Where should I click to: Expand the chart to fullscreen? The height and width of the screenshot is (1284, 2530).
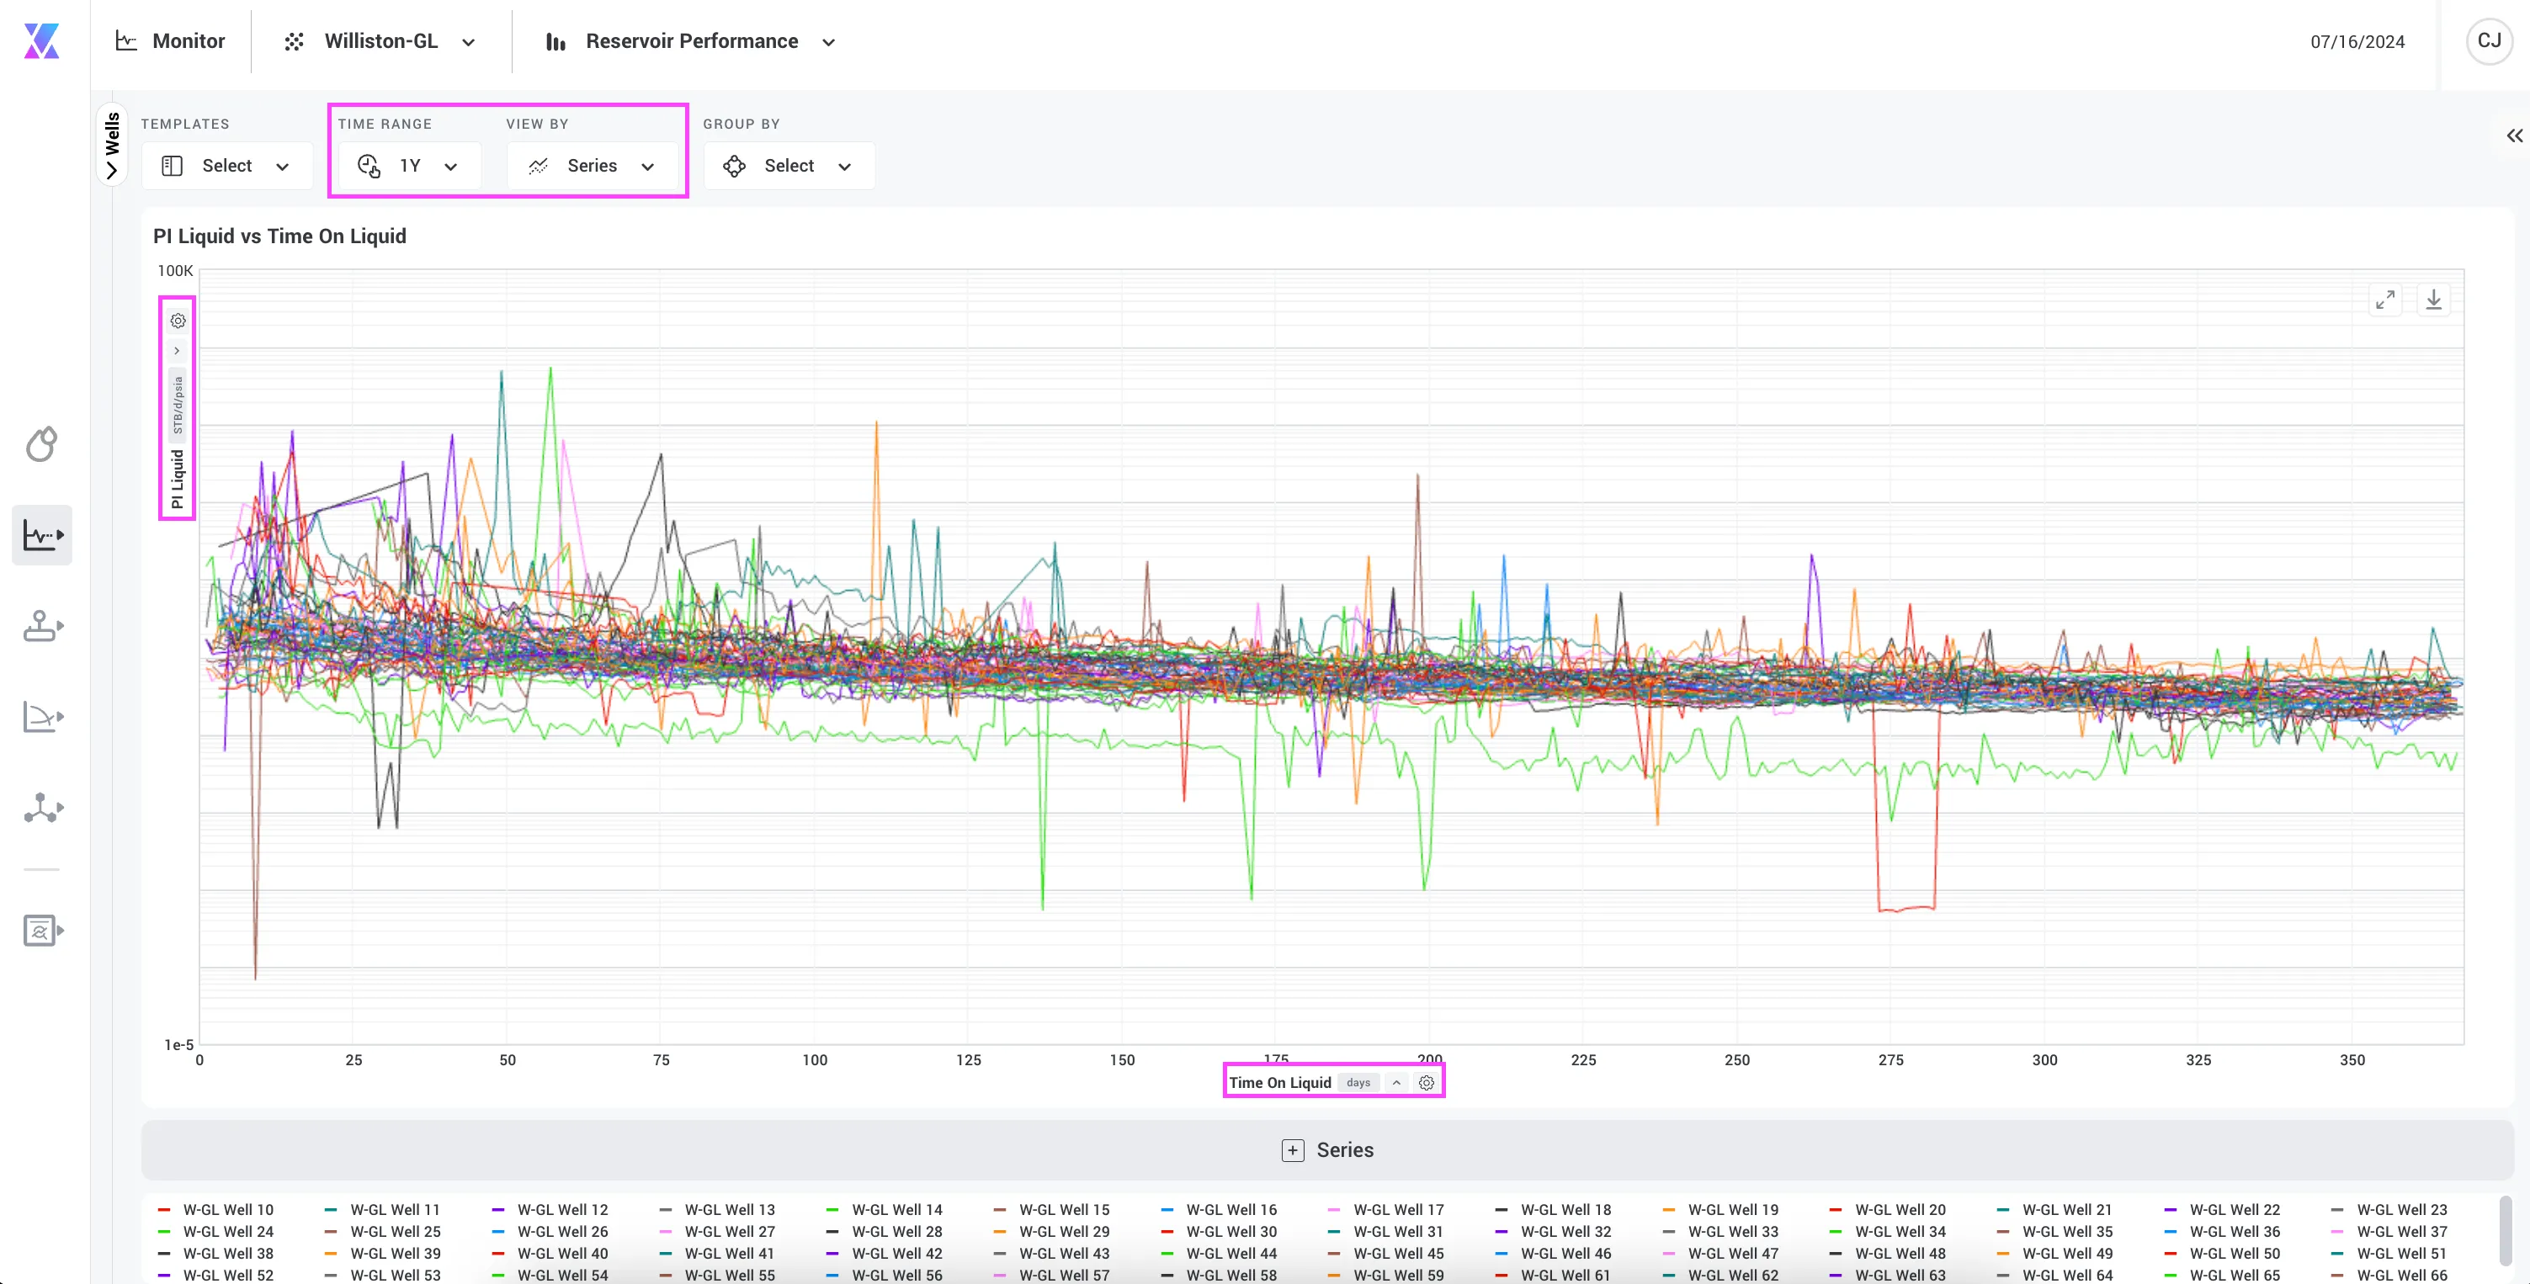[x=2384, y=300]
